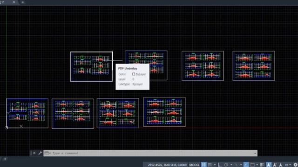Close the command line window
Image resolution: width=298 pixels, height=167 pixels.
click(34, 153)
